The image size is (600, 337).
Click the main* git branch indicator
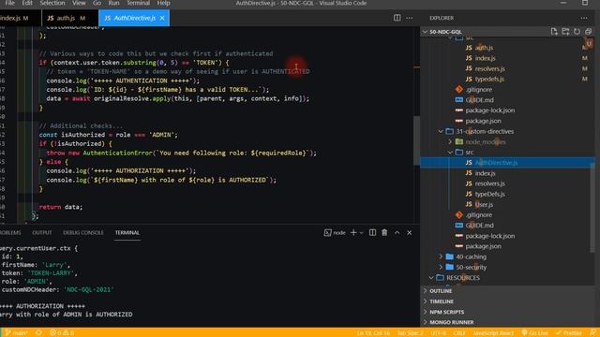tap(17, 333)
